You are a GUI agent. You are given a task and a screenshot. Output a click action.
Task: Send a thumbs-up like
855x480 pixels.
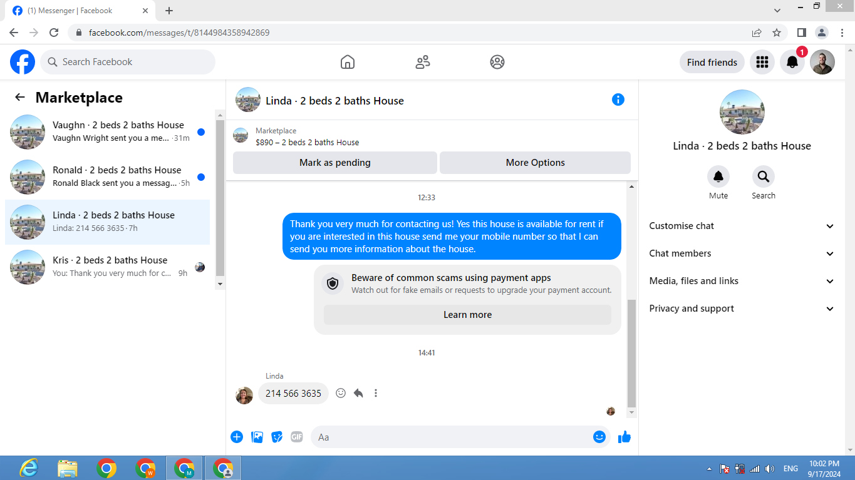(x=624, y=437)
